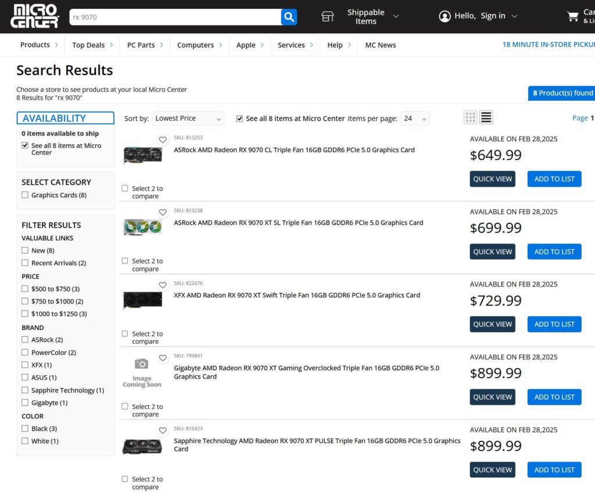The image size is (595, 492).
Task: Click the rx 9070 search input field
Action: click(175, 17)
